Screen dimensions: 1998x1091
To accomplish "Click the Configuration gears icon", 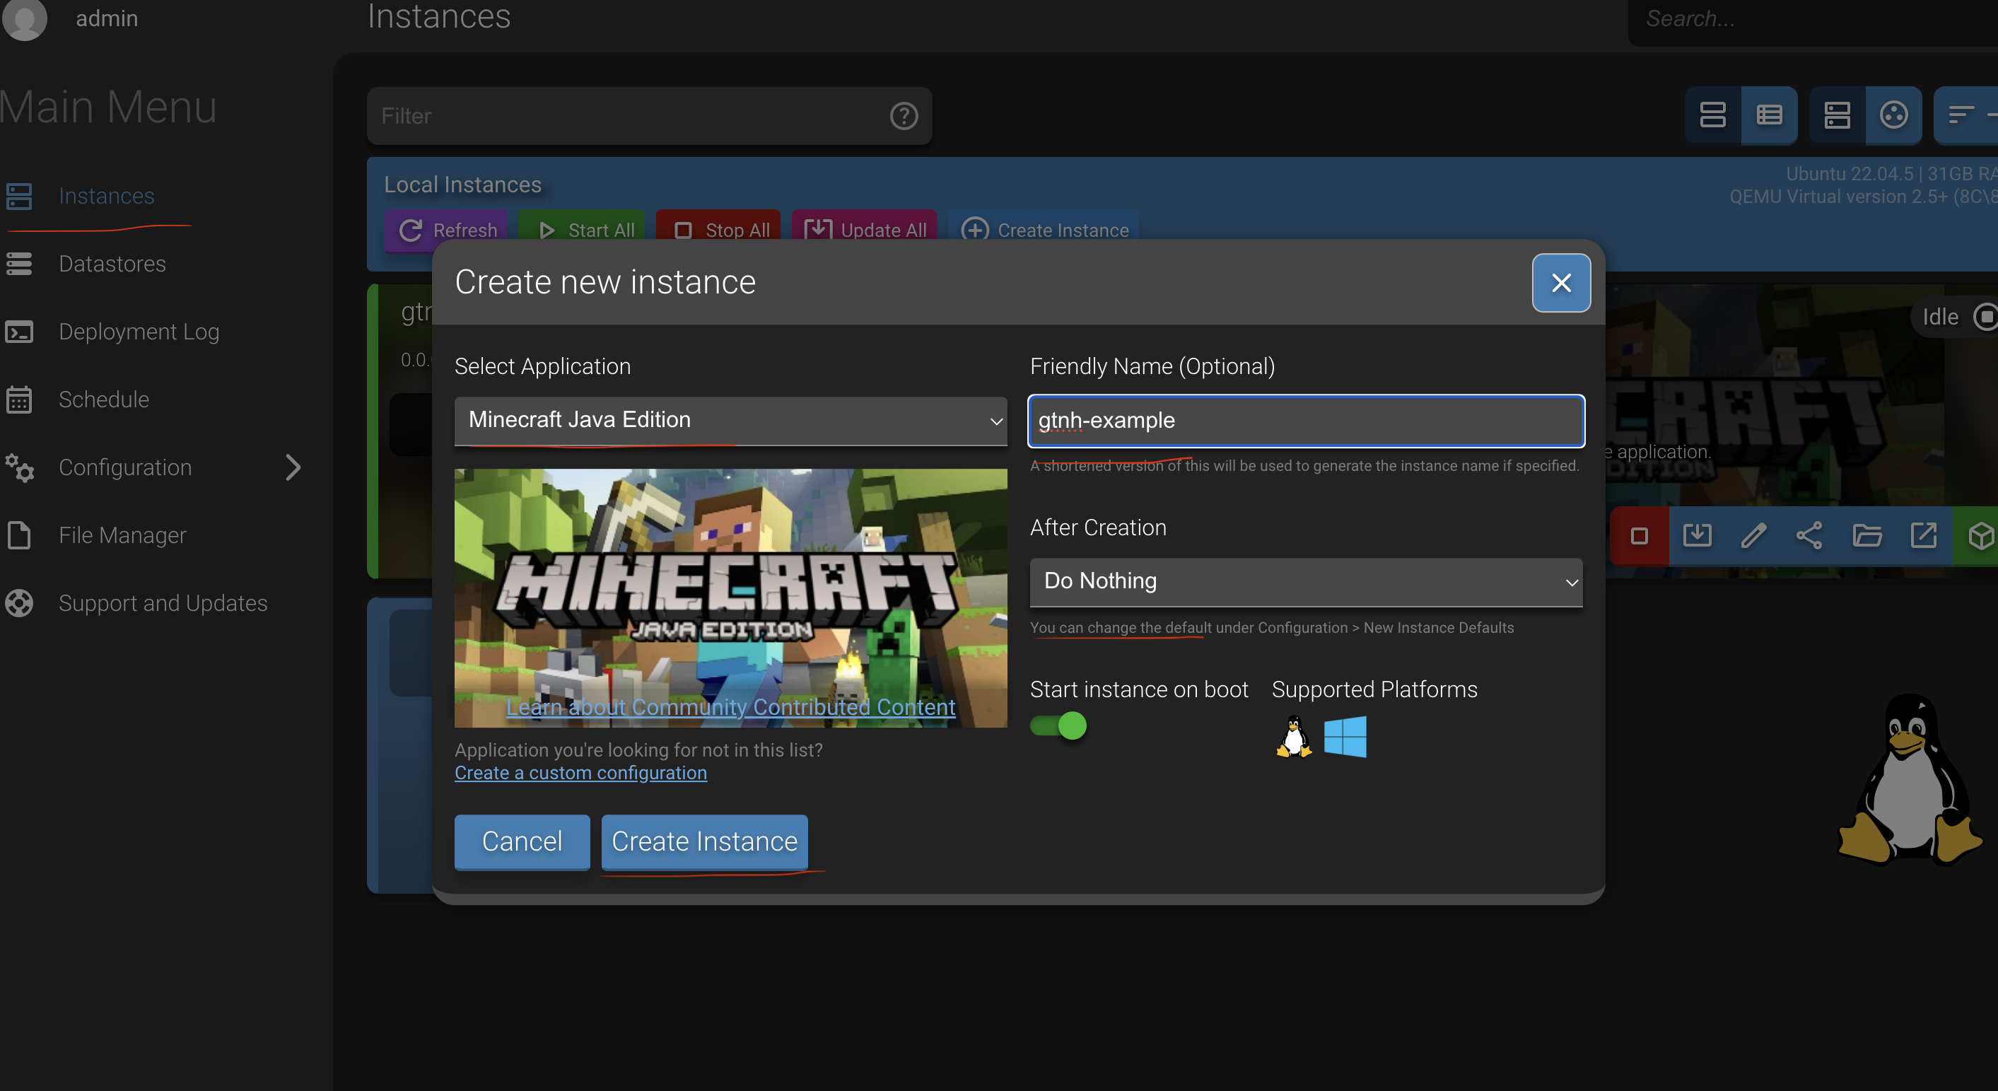I will pos(18,468).
